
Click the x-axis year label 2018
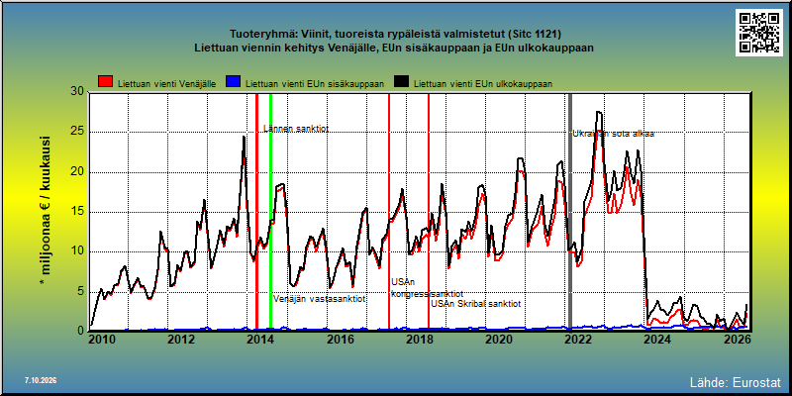click(x=420, y=340)
